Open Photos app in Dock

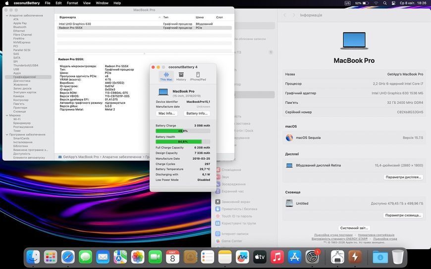(138, 257)
